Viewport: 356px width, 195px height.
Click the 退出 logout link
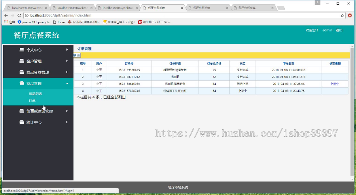pyautogui.click(x=339, y=30)
